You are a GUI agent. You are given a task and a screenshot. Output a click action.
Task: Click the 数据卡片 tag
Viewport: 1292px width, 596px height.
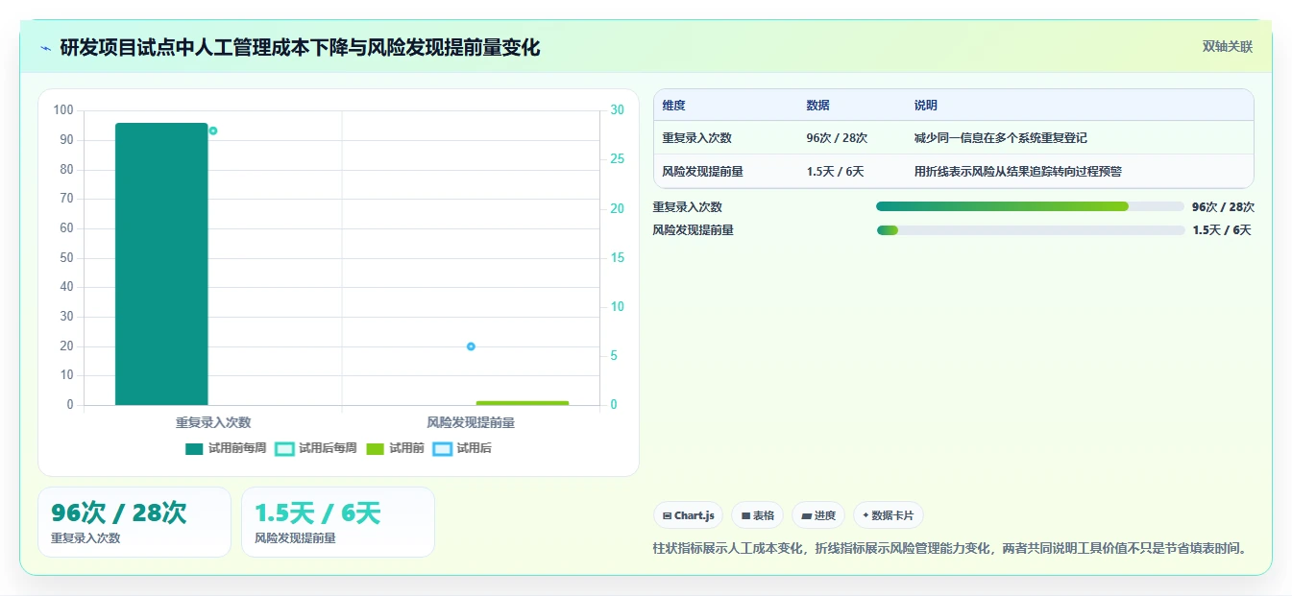point(889,515)
